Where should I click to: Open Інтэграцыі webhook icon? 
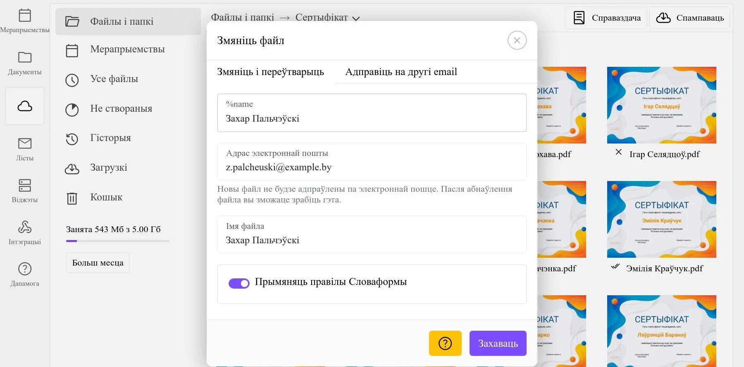click(25, 227)
